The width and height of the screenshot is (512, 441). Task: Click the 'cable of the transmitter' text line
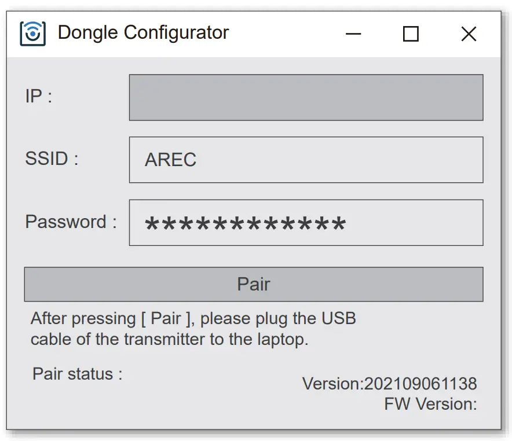coord(169,339)
